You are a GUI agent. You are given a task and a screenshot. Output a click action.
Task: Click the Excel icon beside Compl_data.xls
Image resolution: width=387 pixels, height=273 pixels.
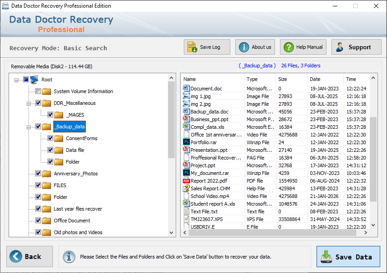click(x=186, y=127)
